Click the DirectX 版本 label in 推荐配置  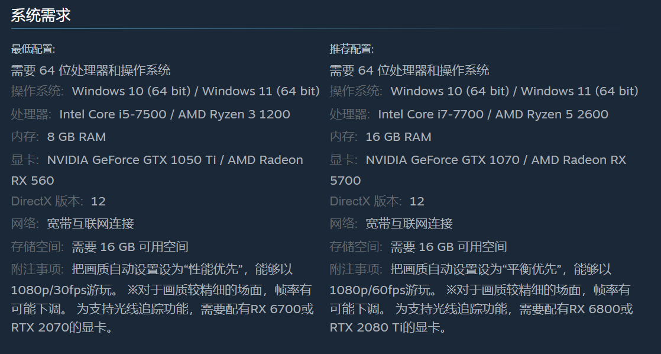click(365, 201)
